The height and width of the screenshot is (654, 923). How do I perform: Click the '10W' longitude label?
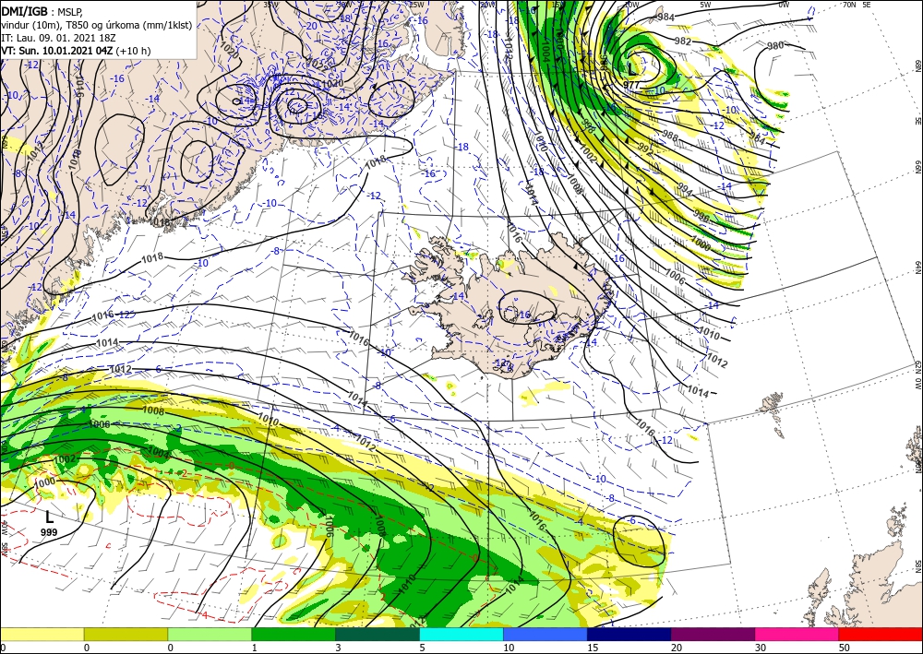pos(631,5)
